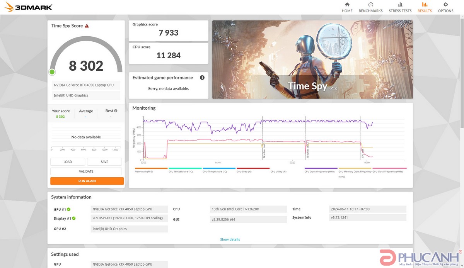
Task: Click the GPU #1 RTX 4050 field in System information
Action: (x=129, y=209)
